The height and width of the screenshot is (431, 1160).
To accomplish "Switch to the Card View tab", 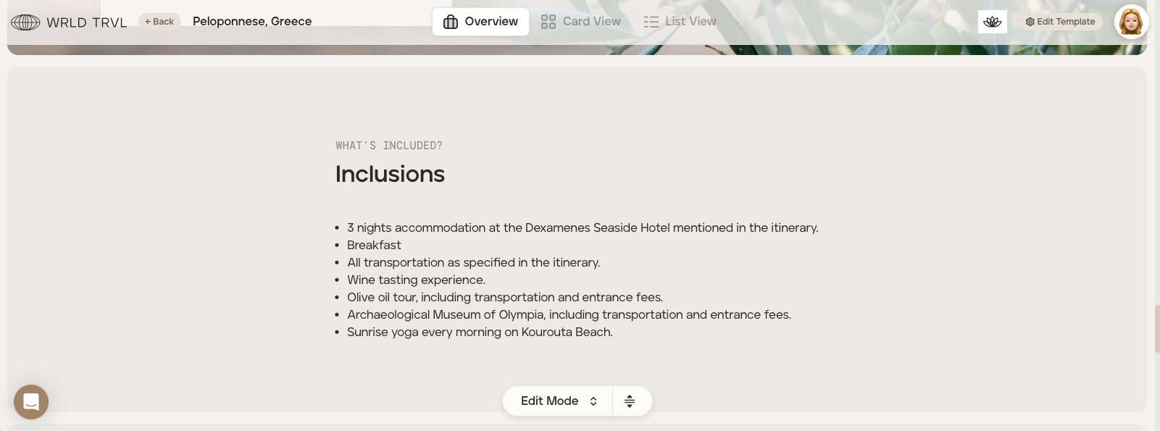I will 581,22.
